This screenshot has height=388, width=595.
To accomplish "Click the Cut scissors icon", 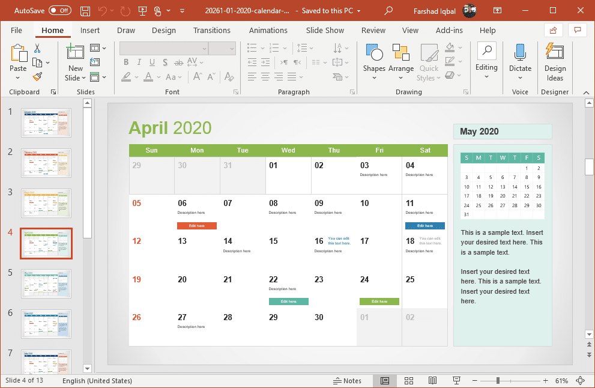I will [x=37, y=49].
